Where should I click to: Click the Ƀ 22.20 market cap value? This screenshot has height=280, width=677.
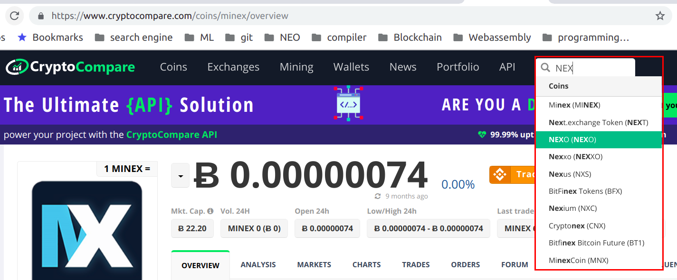[192, 228]
